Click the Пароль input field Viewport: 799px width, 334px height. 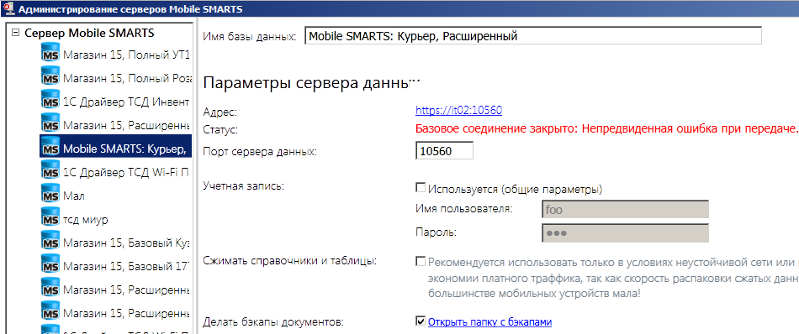click(625, 232)
